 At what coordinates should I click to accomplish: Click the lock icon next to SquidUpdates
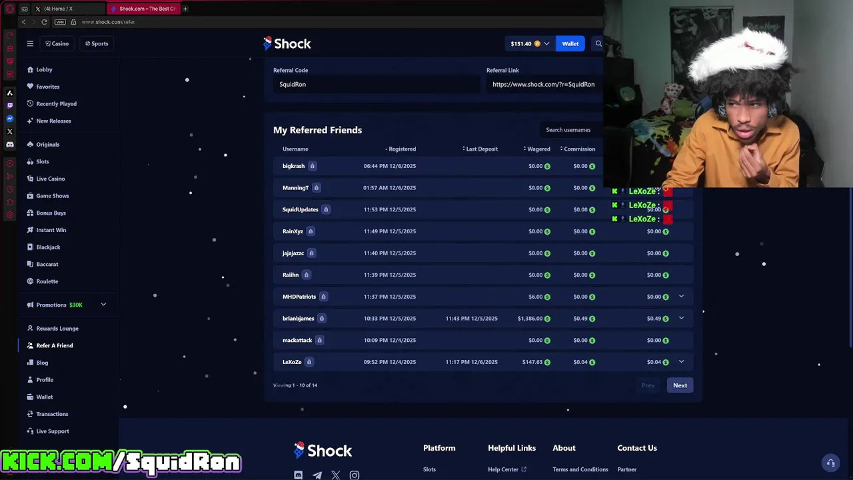coord(326,209)
